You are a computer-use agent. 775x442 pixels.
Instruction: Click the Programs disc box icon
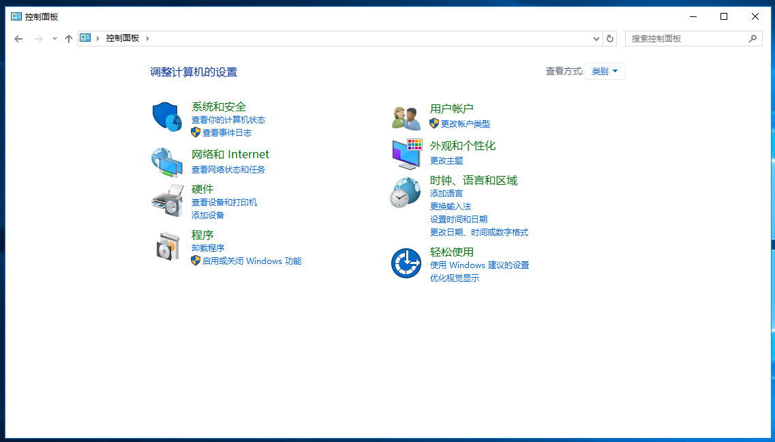167,246
